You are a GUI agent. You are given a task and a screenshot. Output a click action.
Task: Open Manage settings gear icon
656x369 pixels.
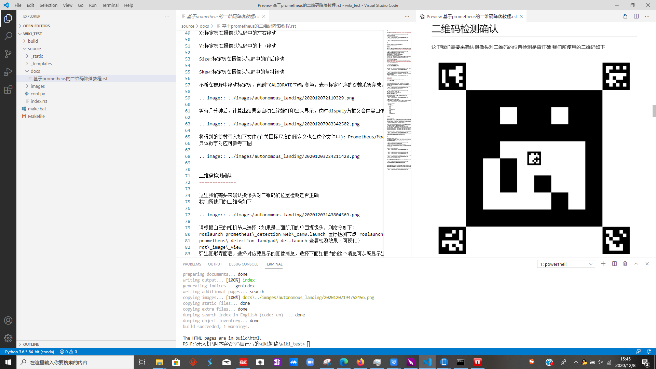click(x=8, y=338)
